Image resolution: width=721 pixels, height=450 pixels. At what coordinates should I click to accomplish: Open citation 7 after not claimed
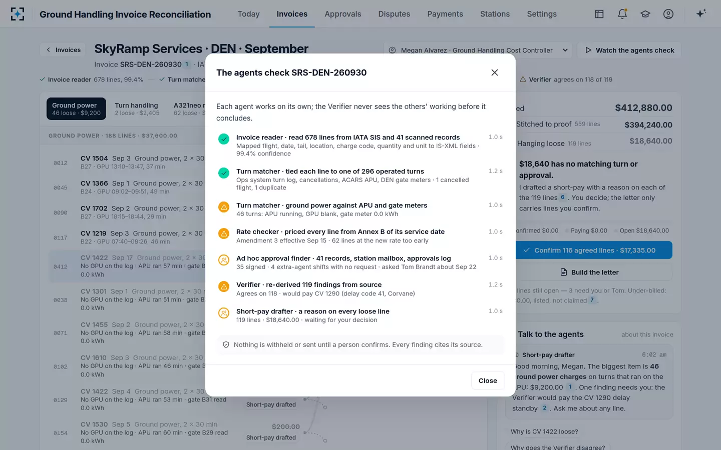coord(592,300)
